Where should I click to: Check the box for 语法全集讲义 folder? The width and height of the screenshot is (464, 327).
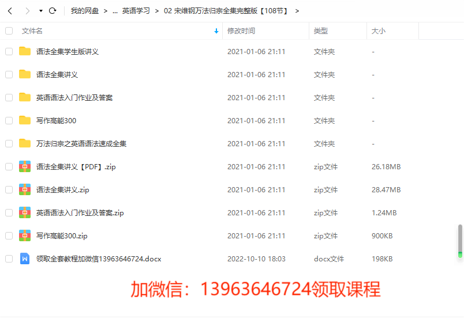(9, 75)
